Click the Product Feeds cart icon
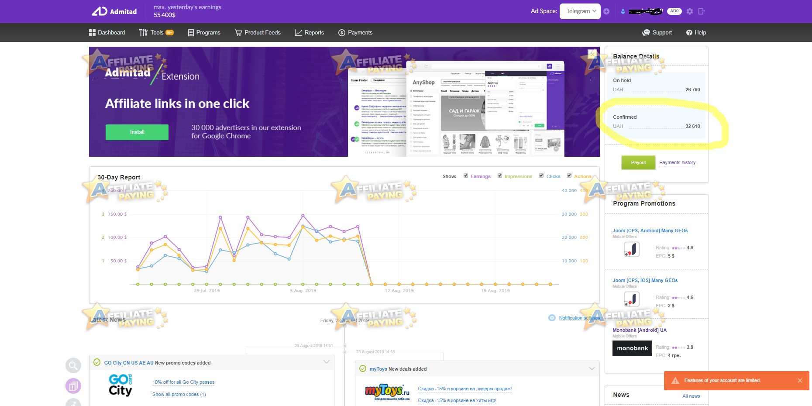The height and width of the screenshot is (406, 812). tap(238, 32)
